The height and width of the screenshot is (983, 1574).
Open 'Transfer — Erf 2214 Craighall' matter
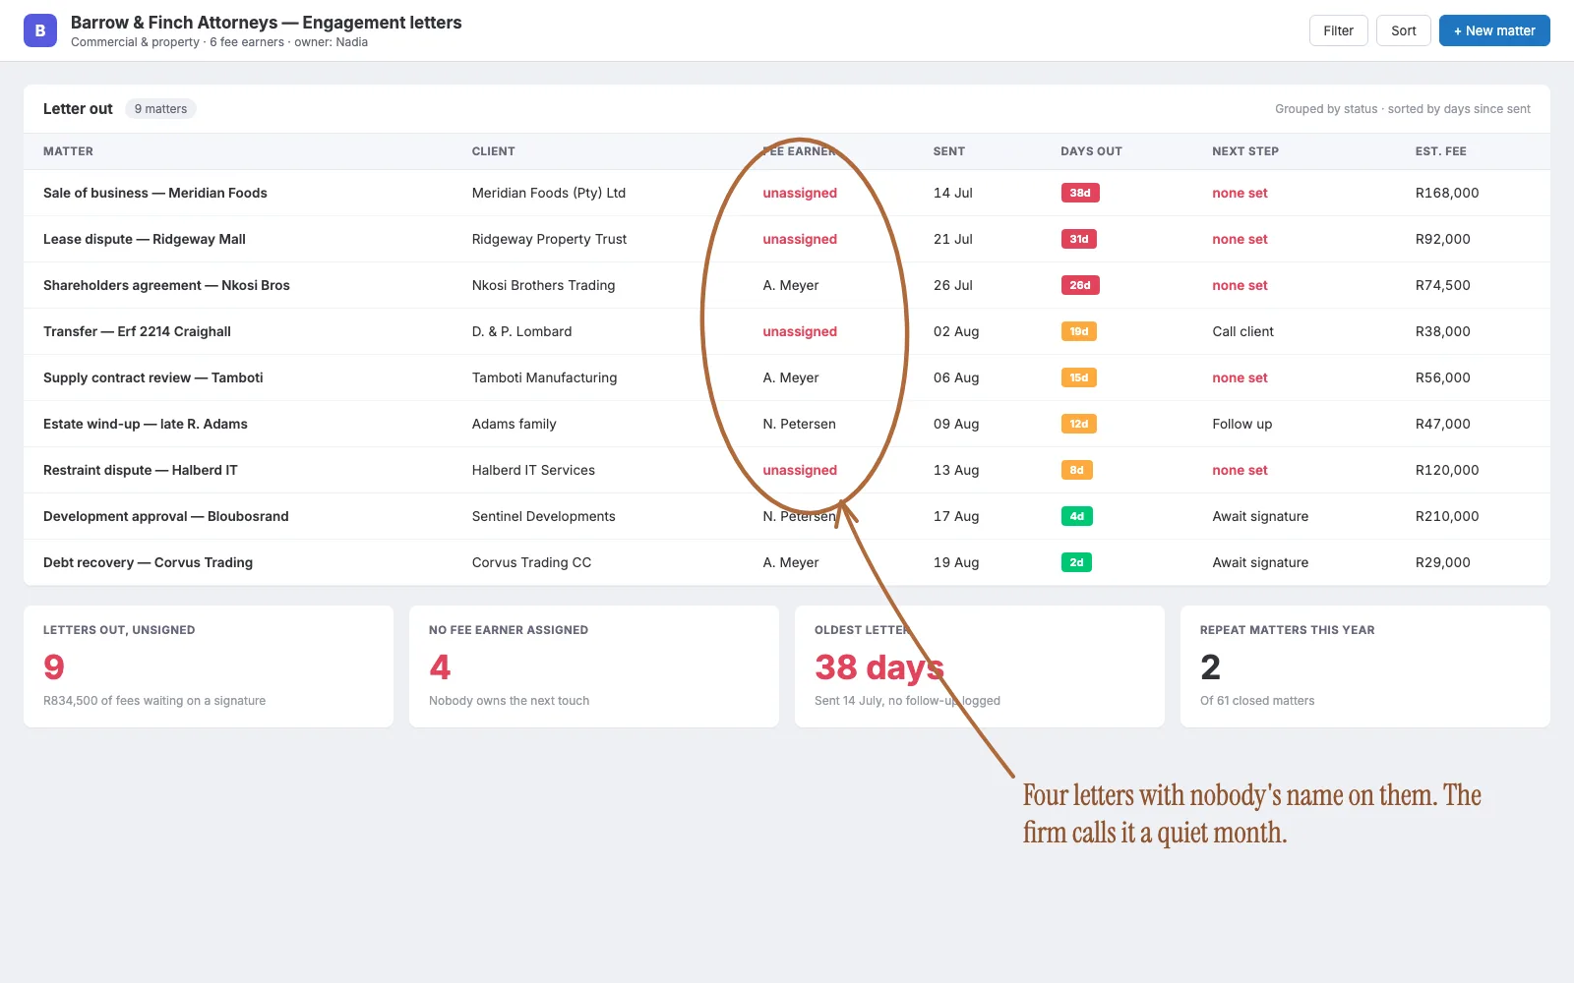point(137,331)
